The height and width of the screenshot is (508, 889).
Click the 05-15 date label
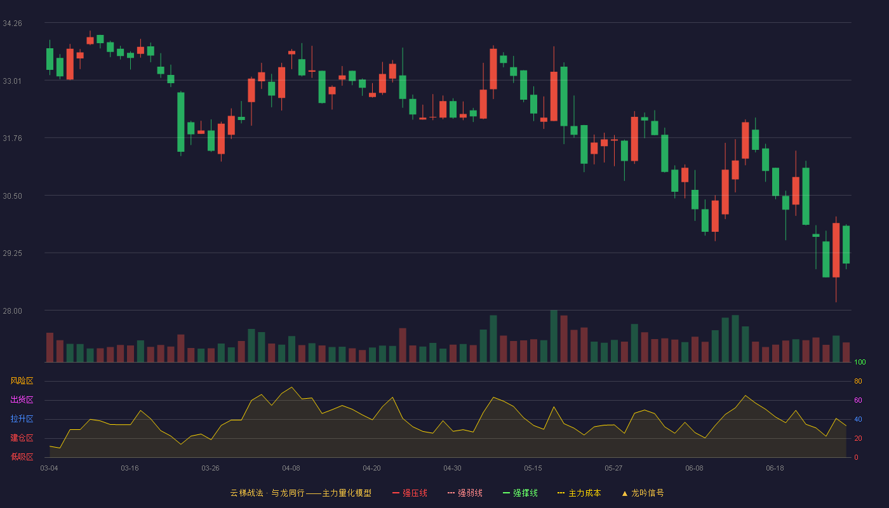point(533,468)
